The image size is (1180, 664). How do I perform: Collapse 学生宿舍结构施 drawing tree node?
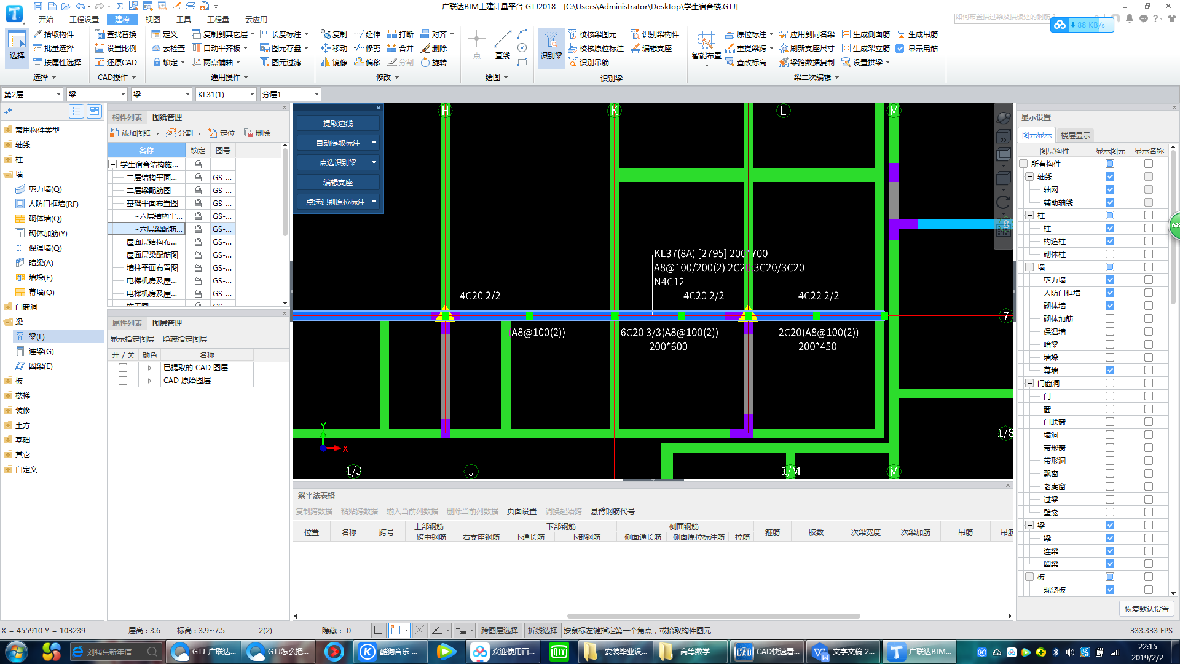tap(113, 164)
